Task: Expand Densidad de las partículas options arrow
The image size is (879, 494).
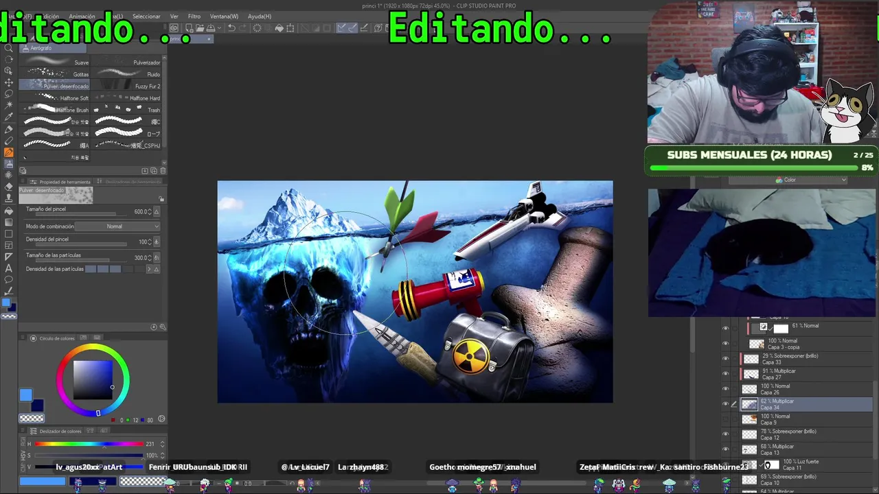Action: (149, 269)
